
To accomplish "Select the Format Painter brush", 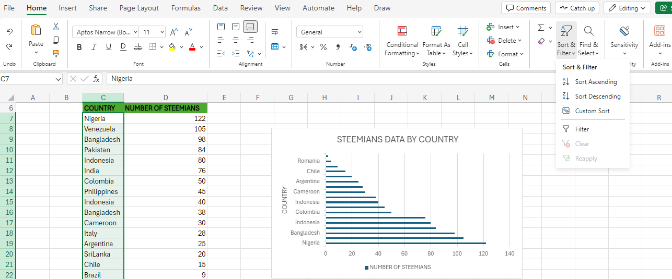I will click(56, 53).
